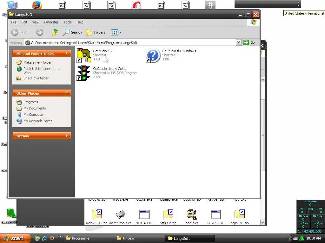Viewport: 325px width, 243px height.
Task: Select PC2PS.EXE in the background window
Action: tap(216, 217)
